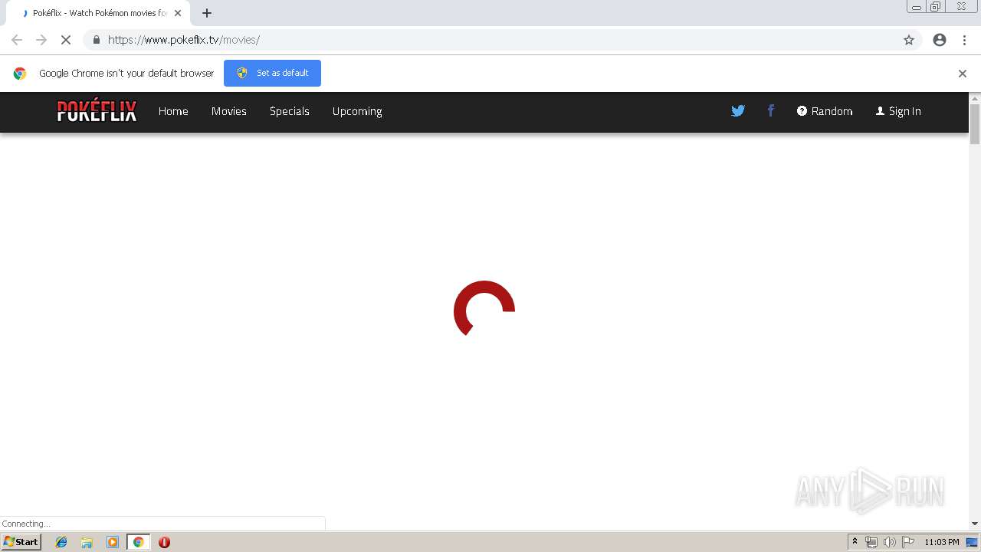The height and width of the screenshot is (552, 981).
Task: Click the Pokéflix logo
Action: [x=97, y=111]
